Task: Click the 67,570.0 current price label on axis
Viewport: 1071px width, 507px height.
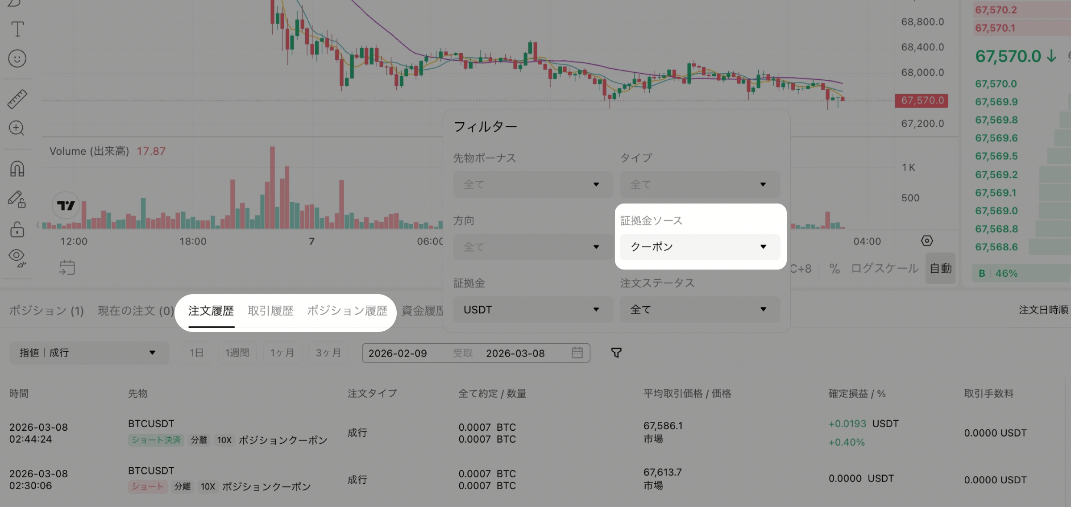Action: (x=922, y=100)
